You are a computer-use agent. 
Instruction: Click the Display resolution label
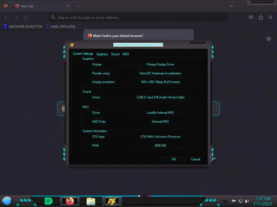click(x=103, y=82)
